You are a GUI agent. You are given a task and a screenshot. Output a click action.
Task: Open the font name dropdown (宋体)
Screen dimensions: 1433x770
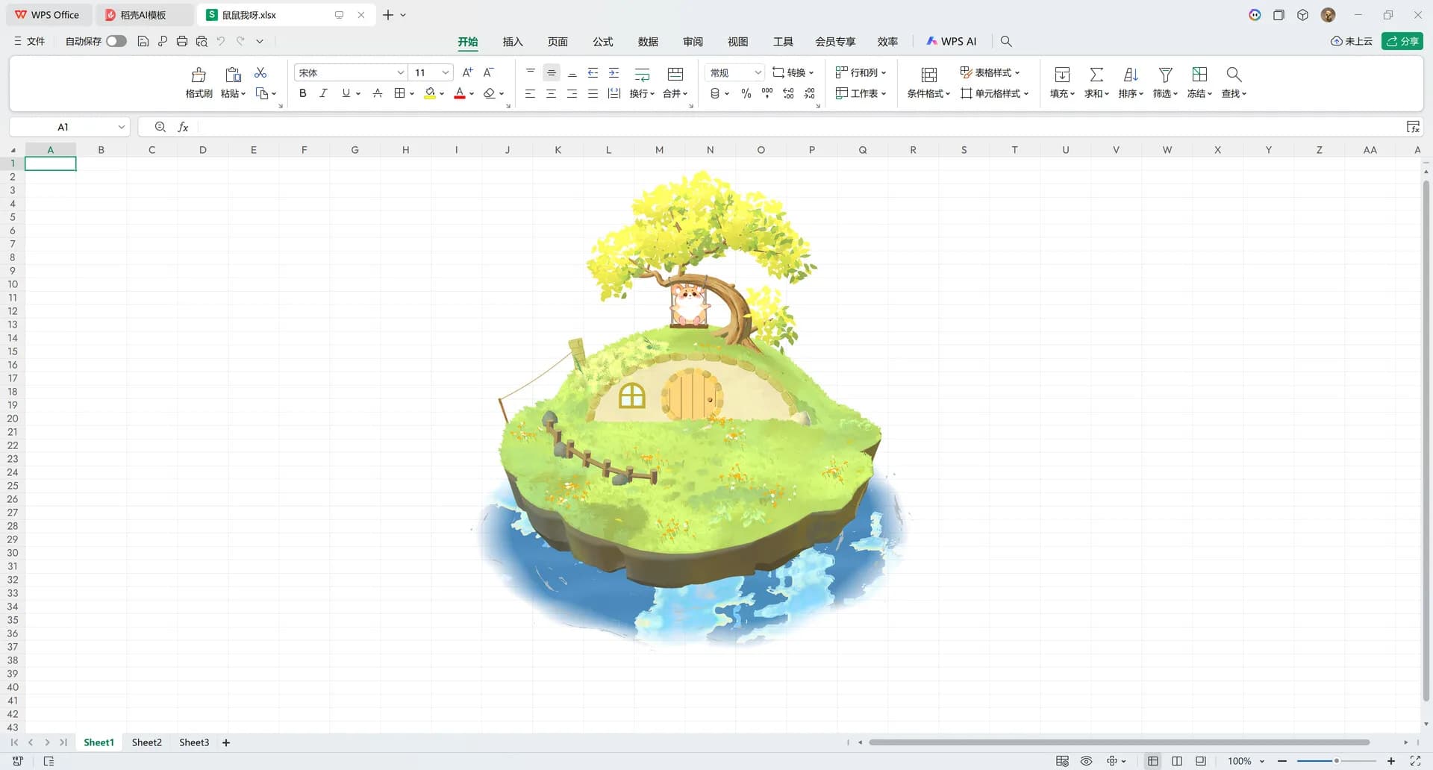click(x=400, y=72)
